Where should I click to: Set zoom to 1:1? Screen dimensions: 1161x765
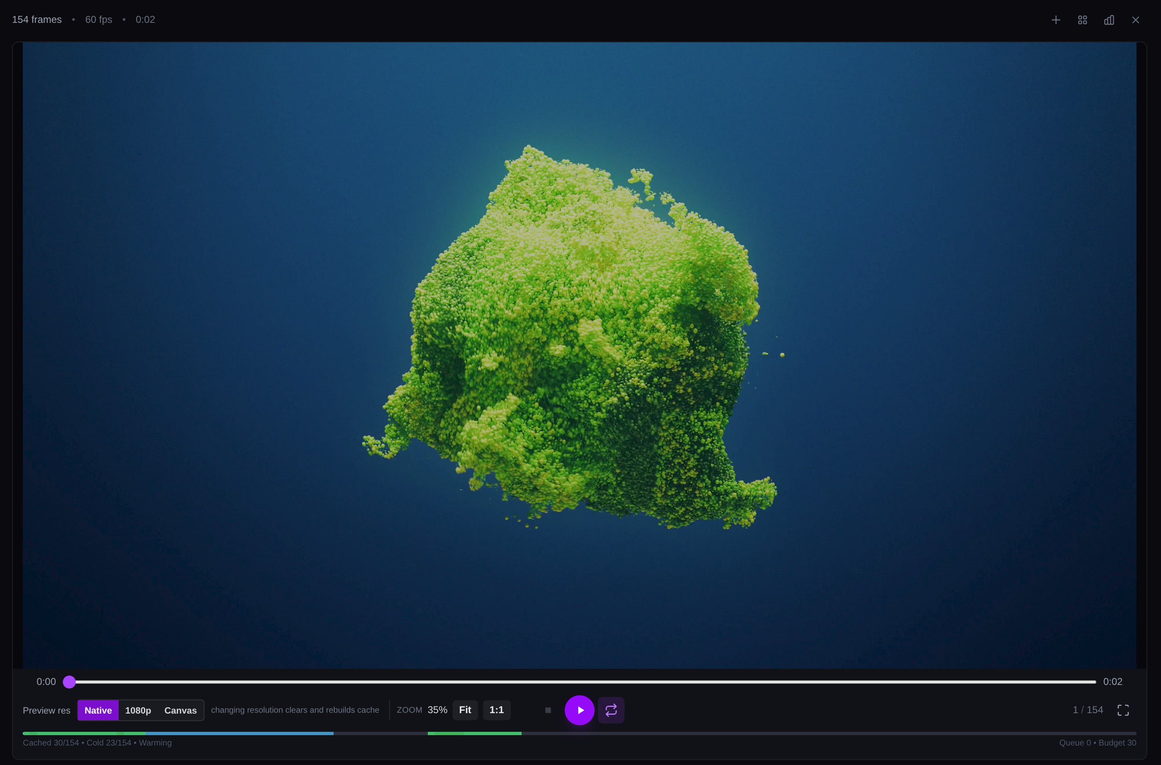(496, 710)
